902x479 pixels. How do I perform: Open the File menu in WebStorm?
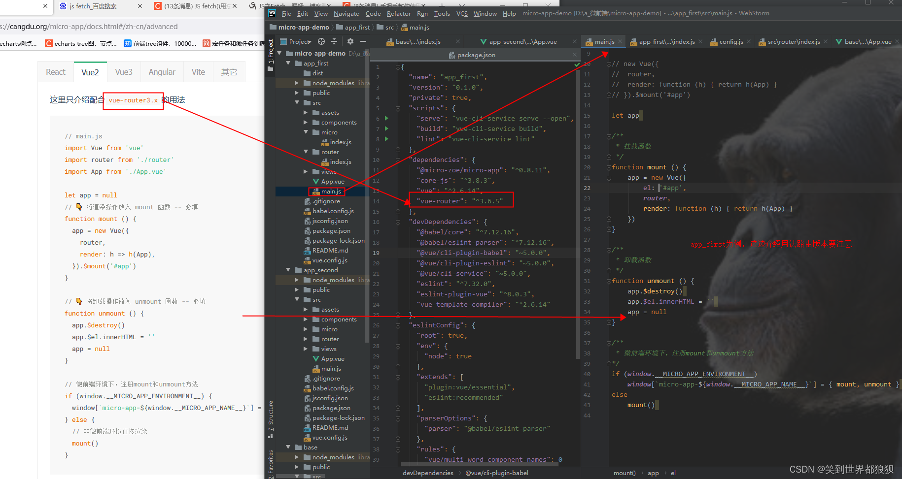click(x=286, y=14)
